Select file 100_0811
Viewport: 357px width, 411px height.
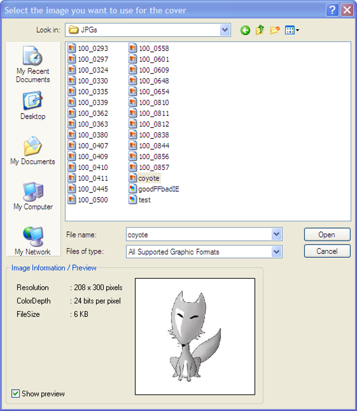(x=149, y=113)
